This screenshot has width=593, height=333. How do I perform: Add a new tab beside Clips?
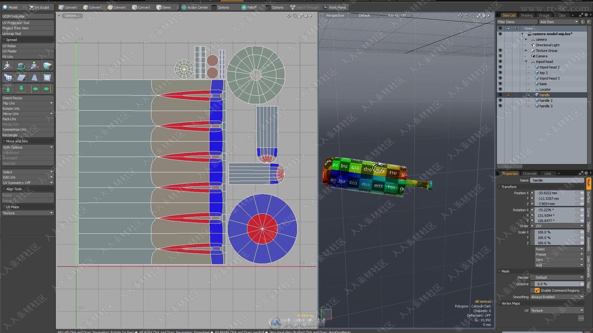pos(572,15)
